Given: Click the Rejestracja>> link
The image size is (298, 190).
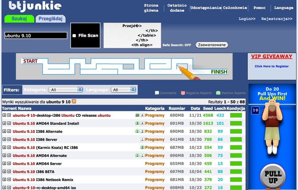Looking at the screenshot, I should tap(277, 19).
